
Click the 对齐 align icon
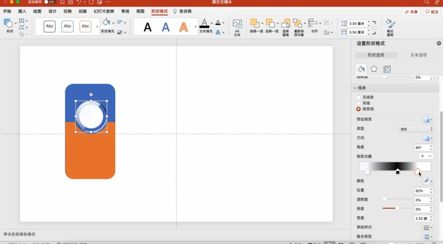[313, 23]
